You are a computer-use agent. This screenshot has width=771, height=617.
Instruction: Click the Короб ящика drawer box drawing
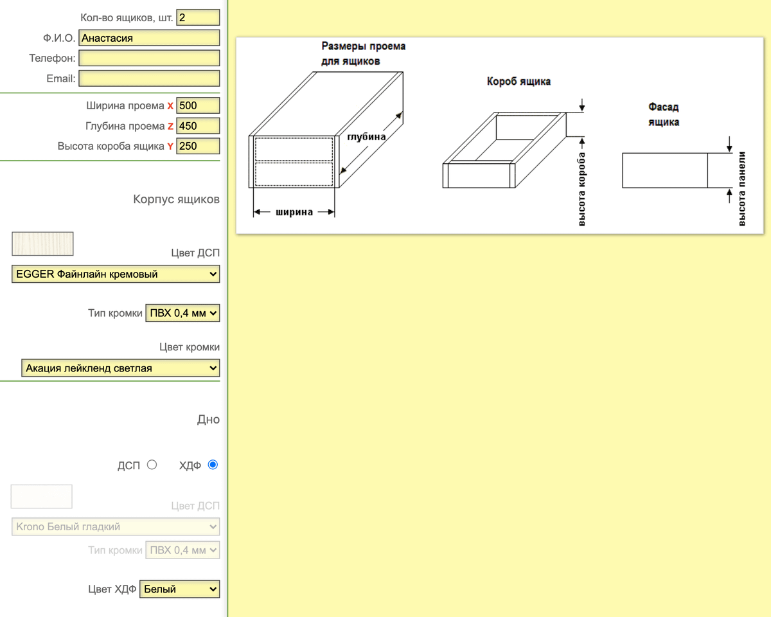tap(506, 150)
